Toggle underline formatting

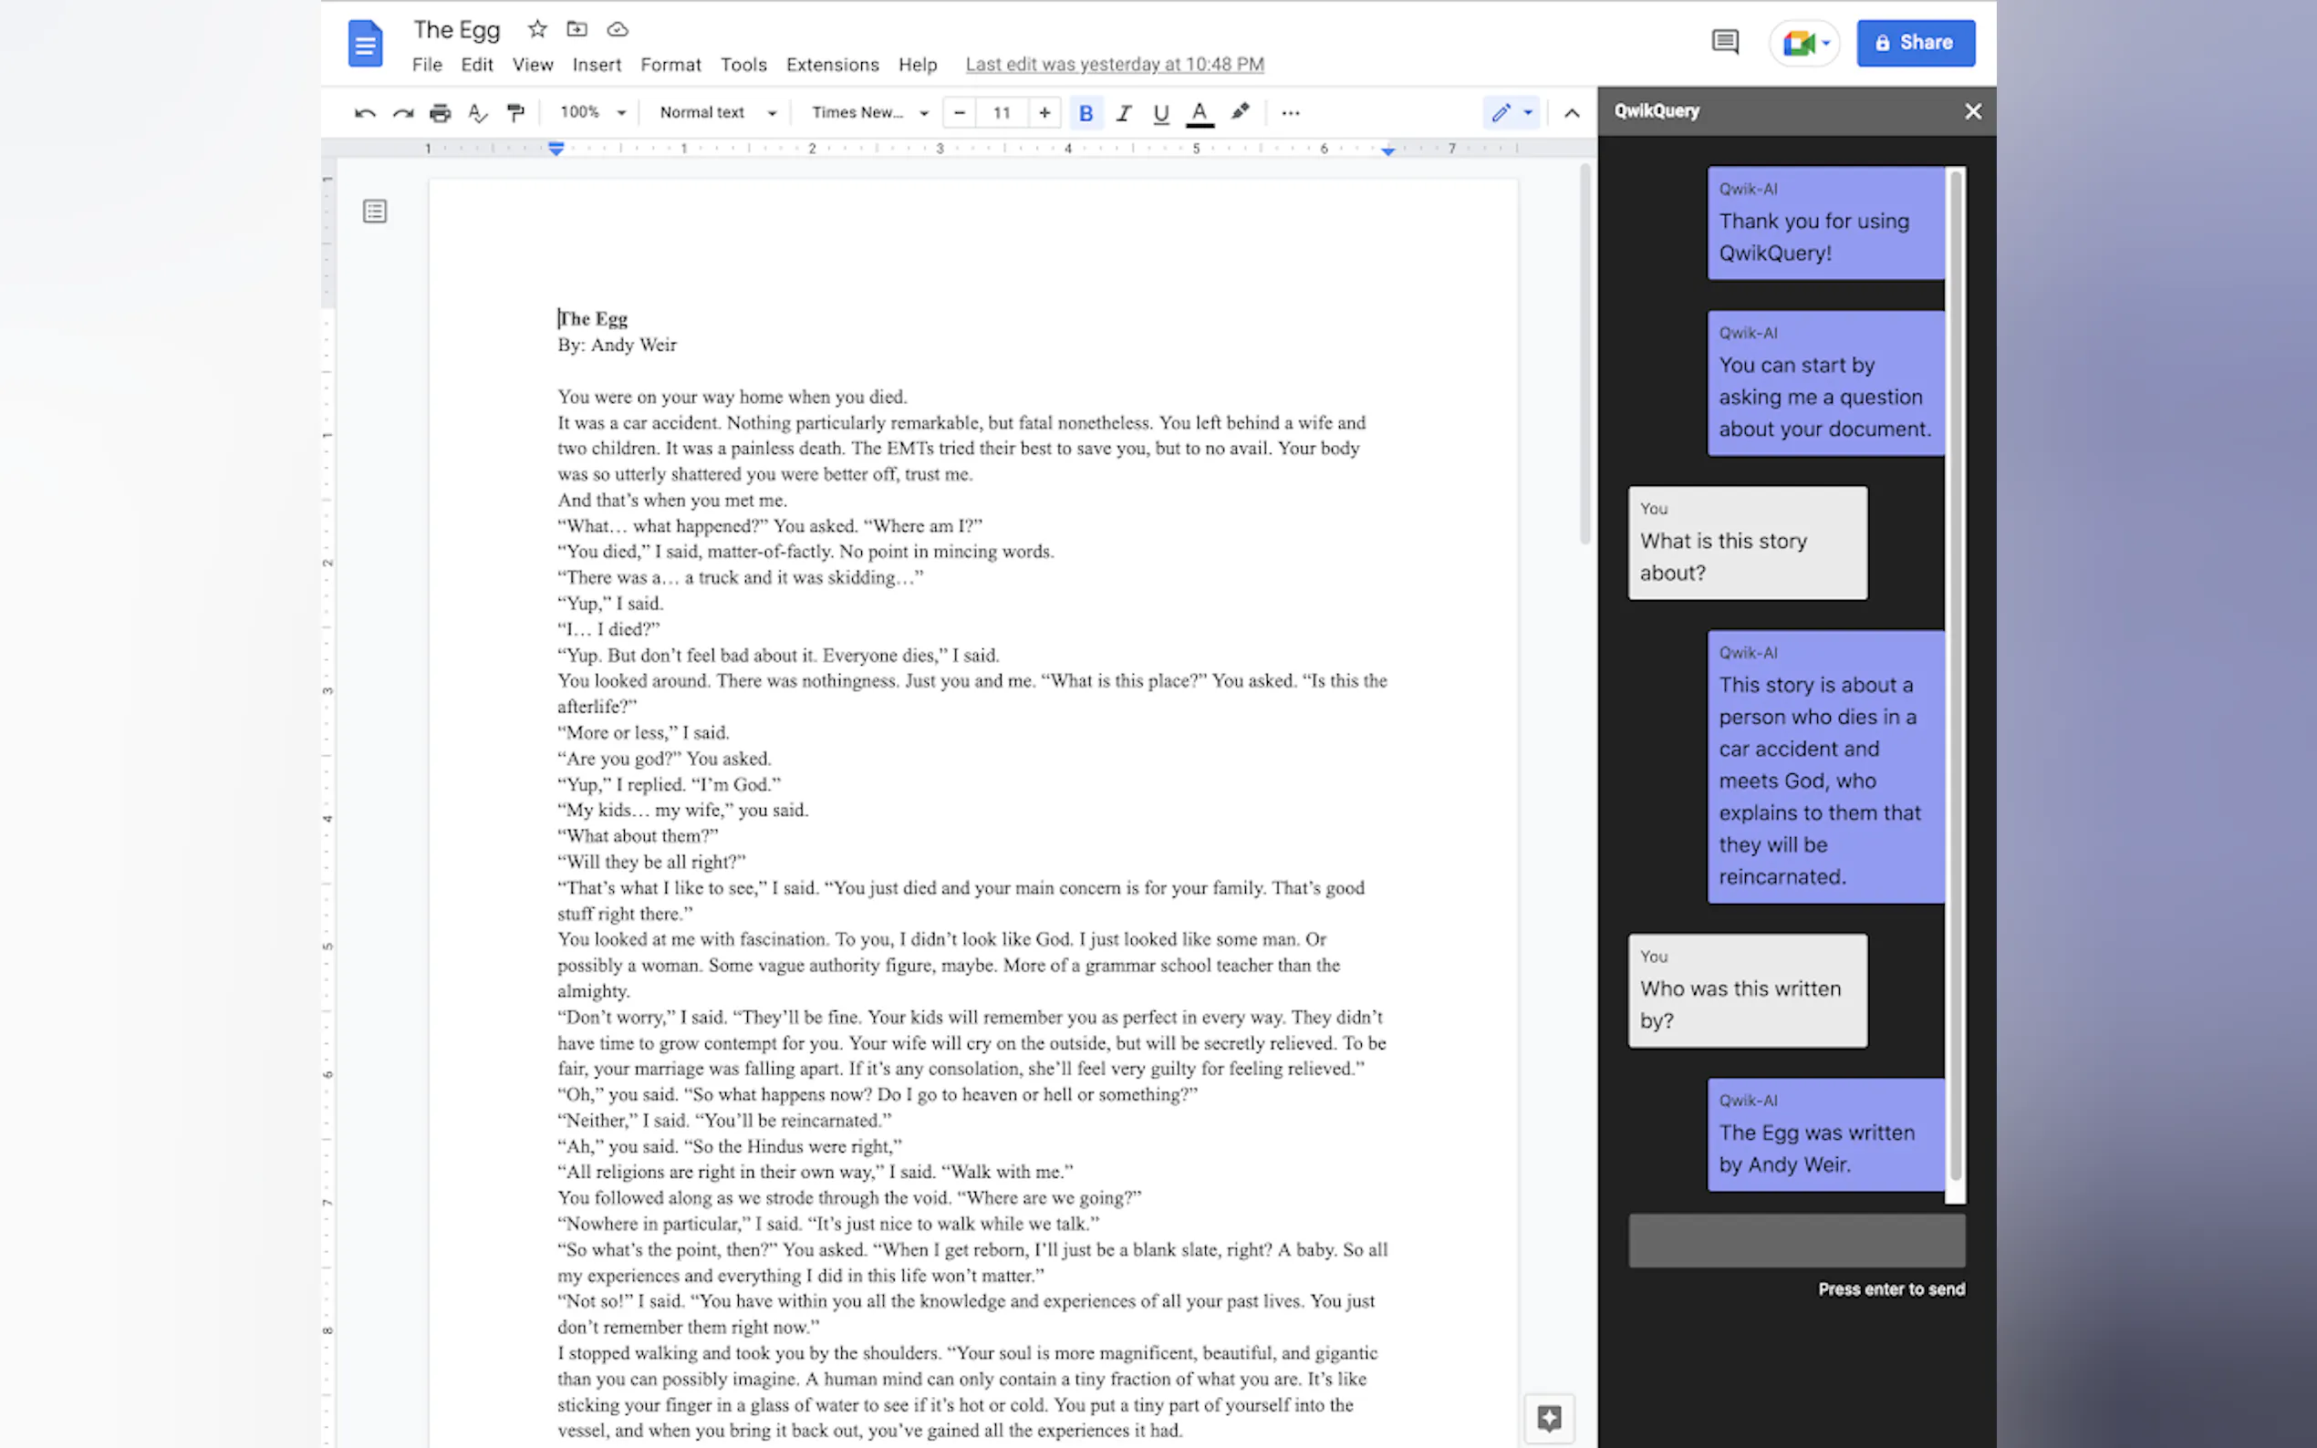point(1161,113)
